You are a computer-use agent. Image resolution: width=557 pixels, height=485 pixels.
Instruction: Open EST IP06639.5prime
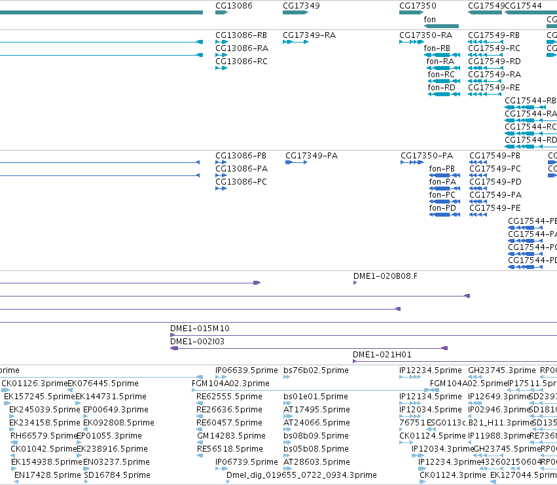[247, 370]
